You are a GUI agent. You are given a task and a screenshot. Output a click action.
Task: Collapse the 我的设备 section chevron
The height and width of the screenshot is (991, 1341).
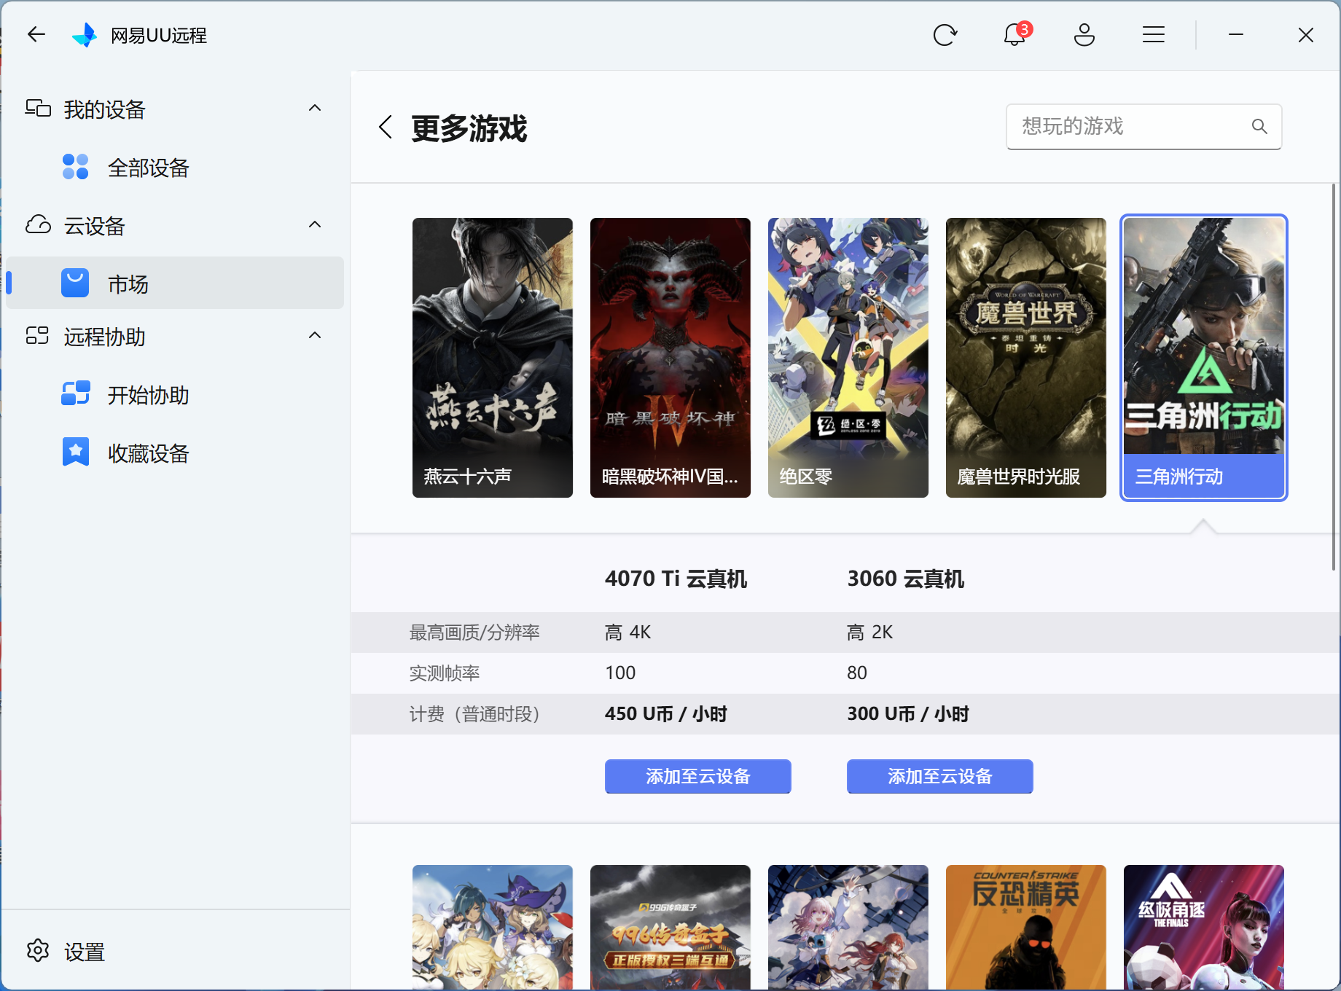pos(315,108)
